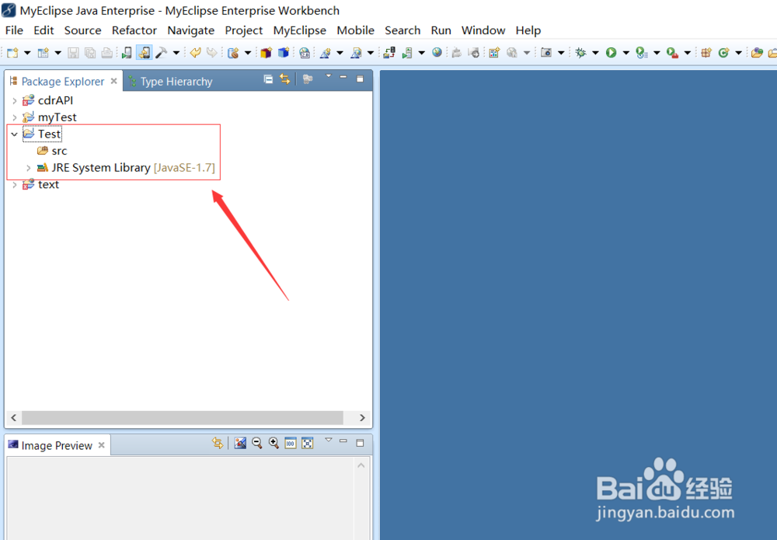The width and height of the screenshot is (777, 540).
Task: Open the File menu
Action: pos(14,30)
